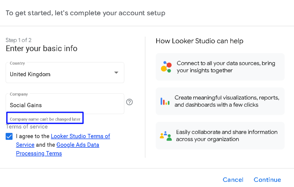Select the 'Easily collaborate and share' card
The image size is (294, 187).
tap(220, 136)
